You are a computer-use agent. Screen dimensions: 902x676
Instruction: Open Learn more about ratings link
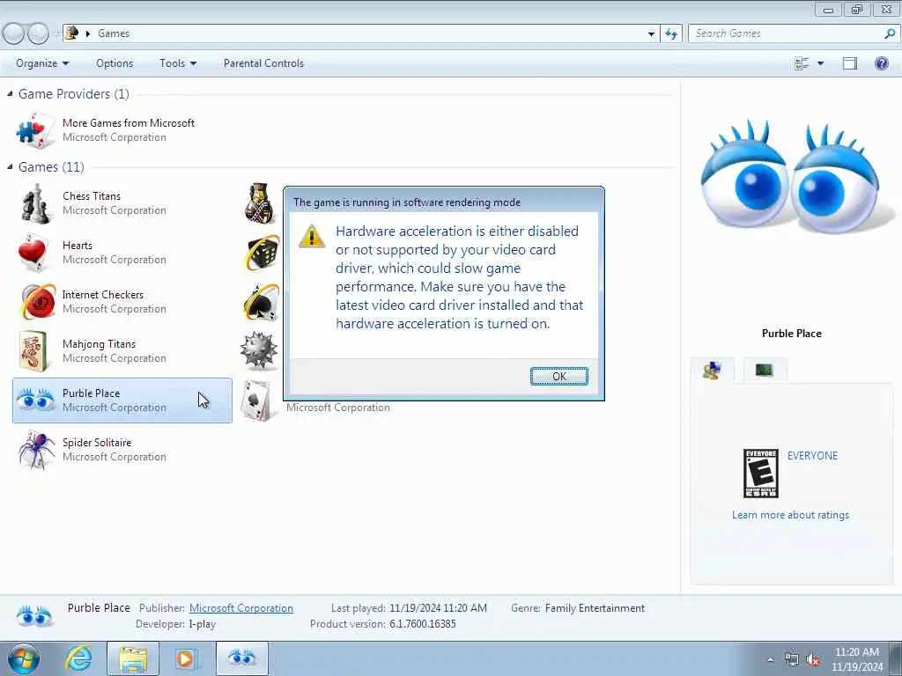pos(790,515)
